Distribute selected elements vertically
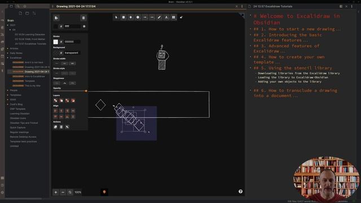The width and height of the screenshot is (361, 203). [x=73, y=117]
